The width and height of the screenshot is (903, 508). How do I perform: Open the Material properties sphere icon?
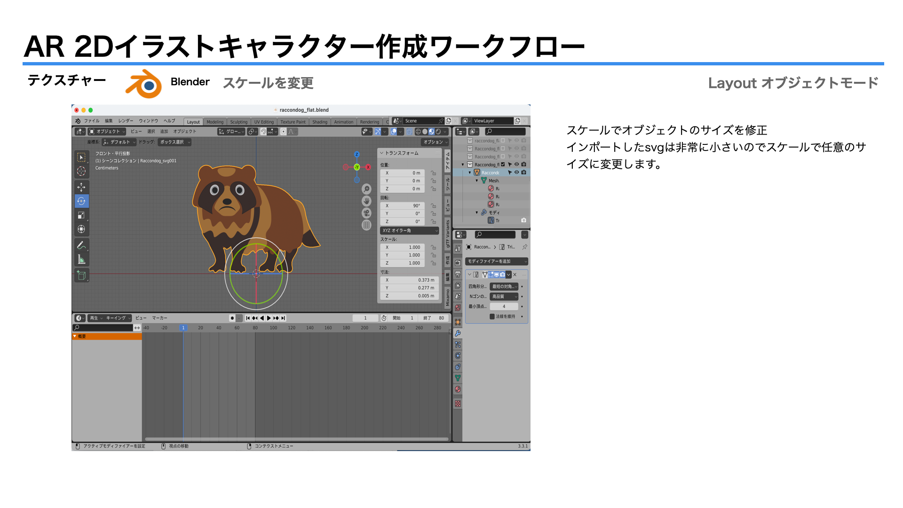[458, 389]
